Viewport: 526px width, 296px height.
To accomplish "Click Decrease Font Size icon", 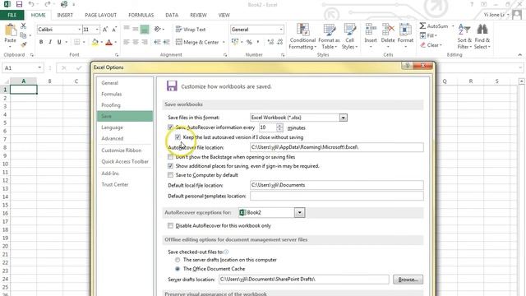I will (x=114, y=30).
